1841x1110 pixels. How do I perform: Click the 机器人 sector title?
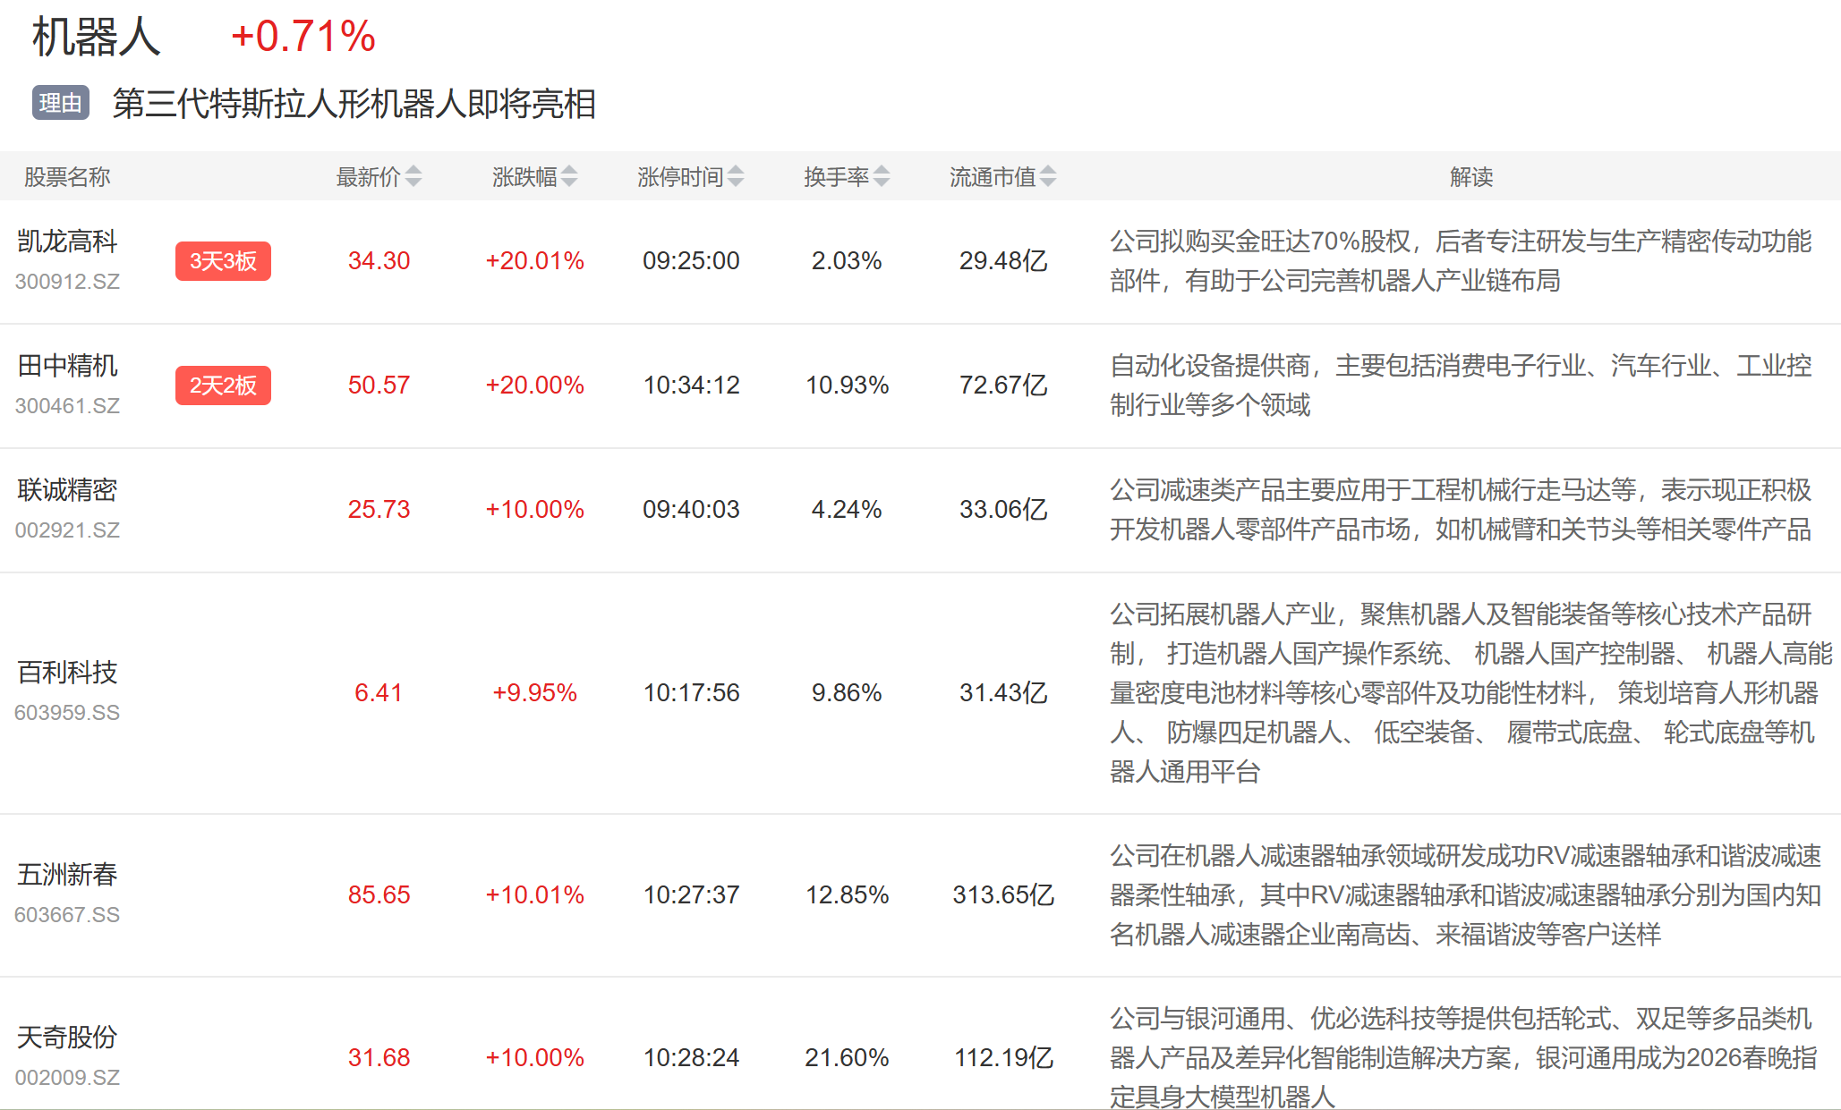tap(96, 38)
